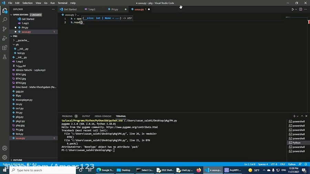Open the Manage gear icon
The height and width of the screenshot is (174, 310).
coord(4,157)
